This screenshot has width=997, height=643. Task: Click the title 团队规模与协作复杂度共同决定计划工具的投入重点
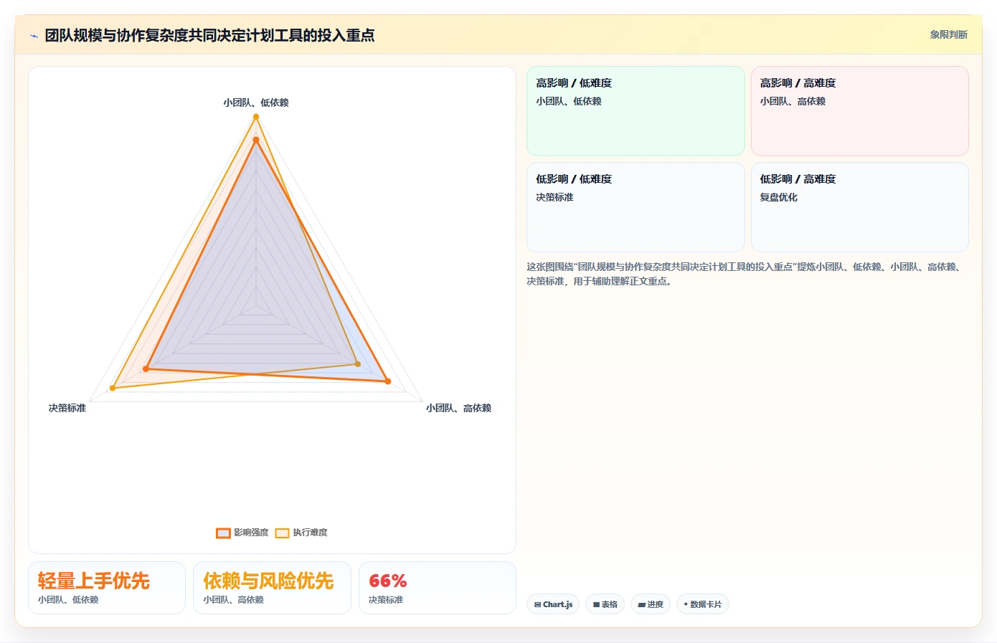209,35
